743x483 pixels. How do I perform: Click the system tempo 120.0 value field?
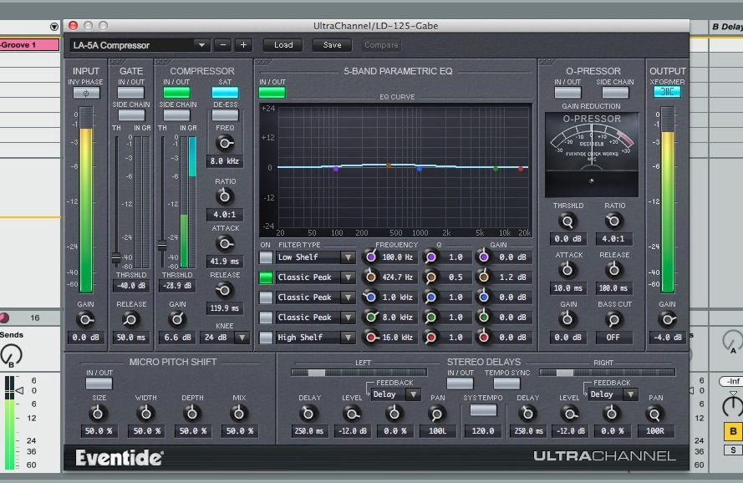(x=483, y=431)
